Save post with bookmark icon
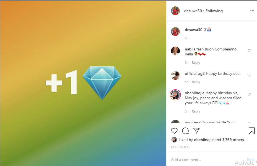 pos(251,131)
